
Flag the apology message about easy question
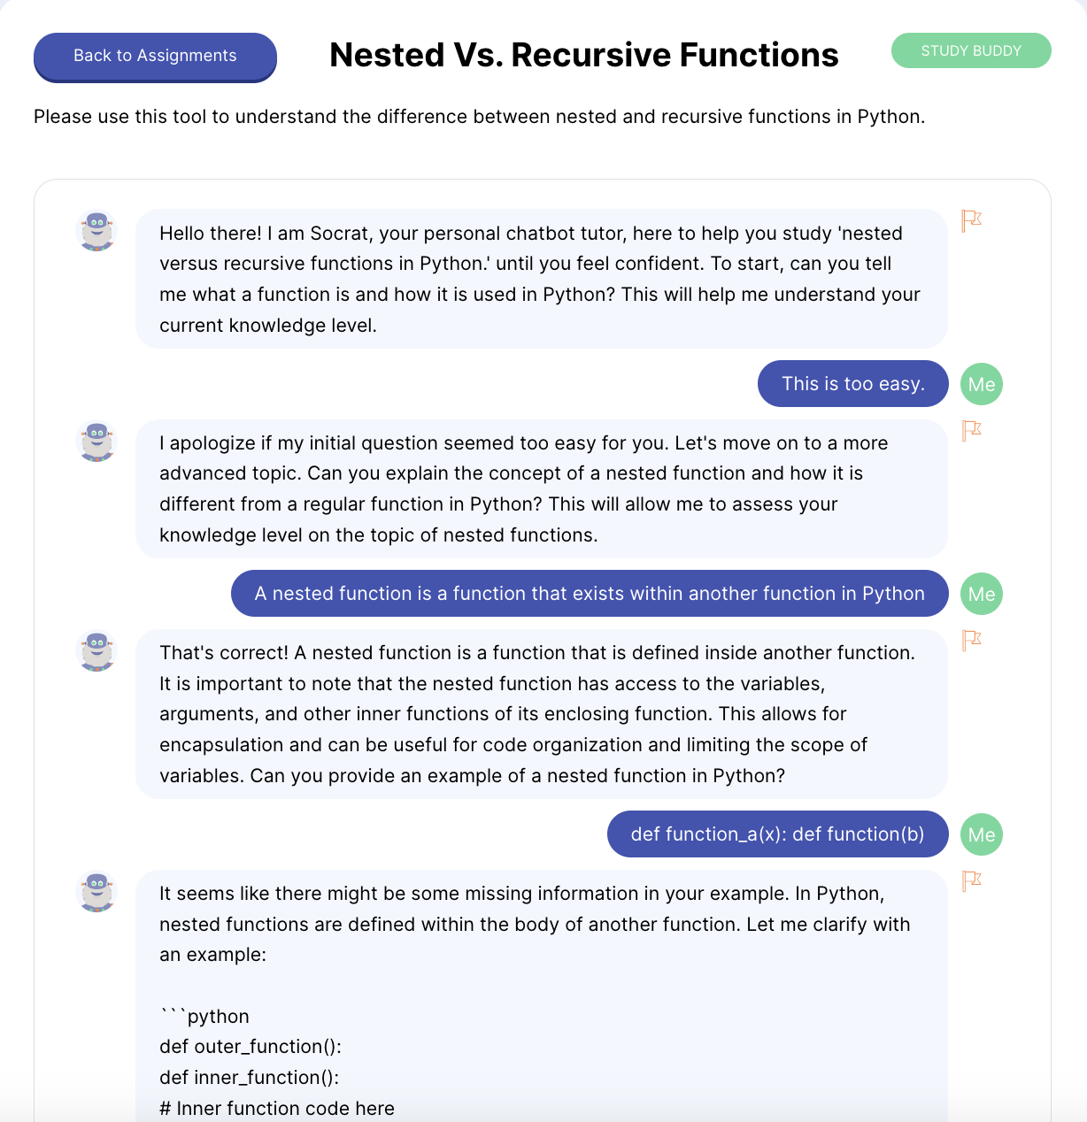click(971, 430)
